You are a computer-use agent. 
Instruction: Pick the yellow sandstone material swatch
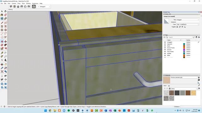tap(193, 93)
